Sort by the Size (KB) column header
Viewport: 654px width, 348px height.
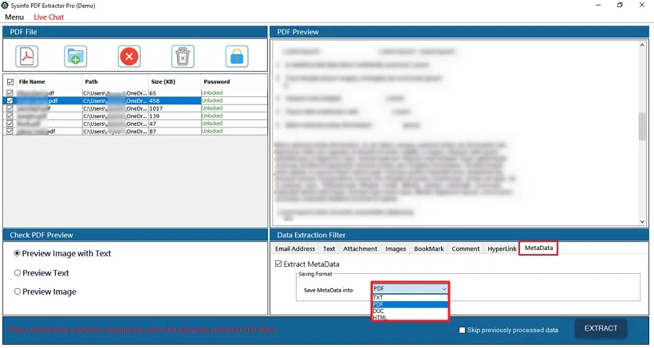click(175, 81)
